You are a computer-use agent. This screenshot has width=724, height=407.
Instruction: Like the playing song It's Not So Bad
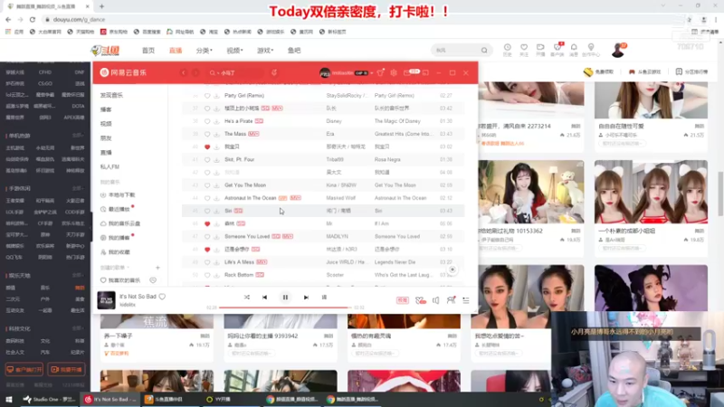162,297
